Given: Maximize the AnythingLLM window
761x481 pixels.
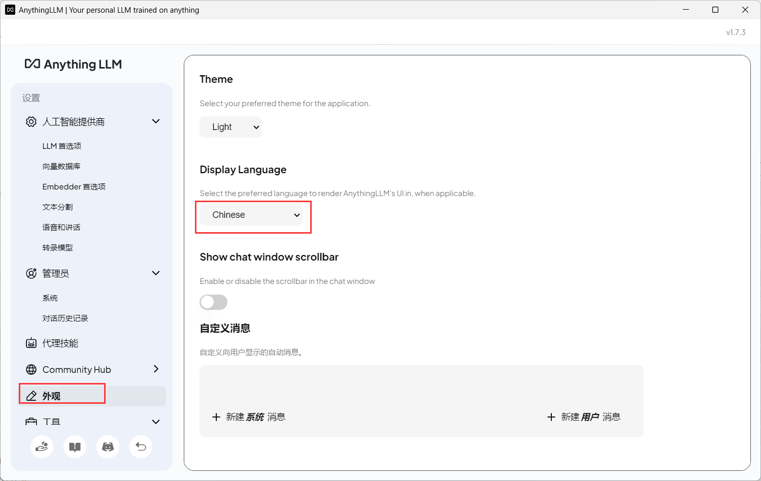Looking at the screenshot, I should tap(715, 10).
